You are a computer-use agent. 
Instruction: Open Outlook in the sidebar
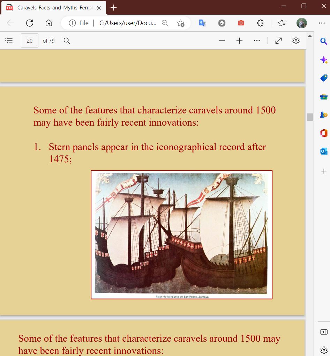point(324,151)
